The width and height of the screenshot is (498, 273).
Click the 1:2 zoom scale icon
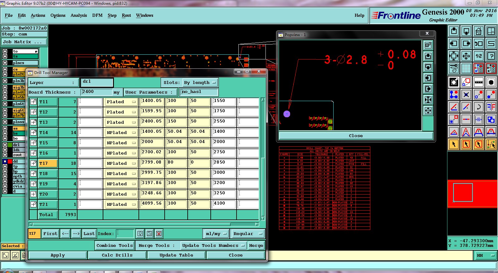[x=478, y=56]
